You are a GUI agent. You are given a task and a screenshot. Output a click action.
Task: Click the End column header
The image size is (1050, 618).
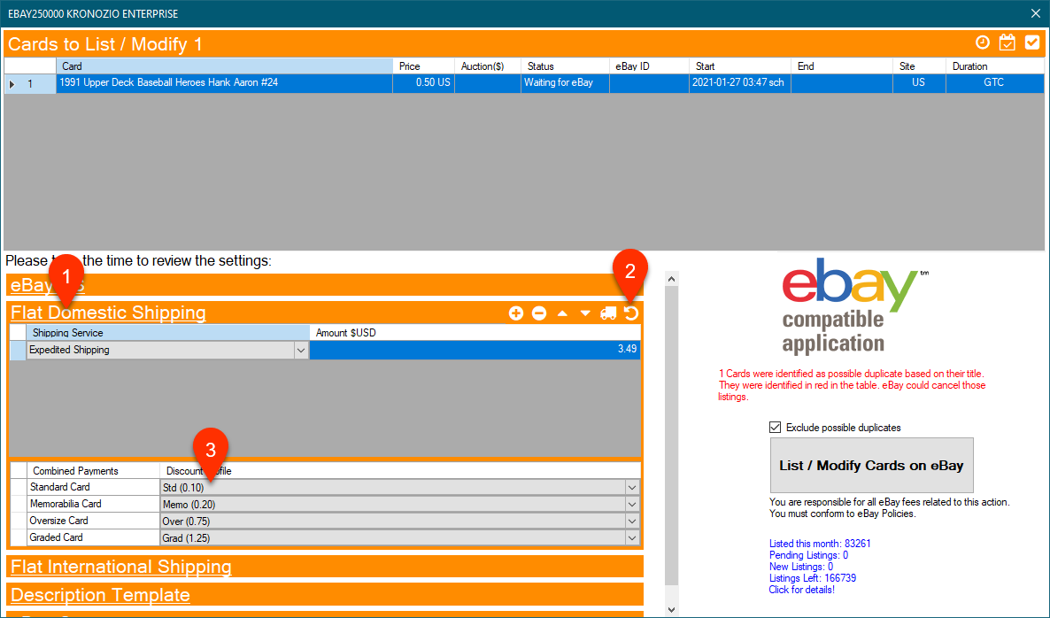842,66
